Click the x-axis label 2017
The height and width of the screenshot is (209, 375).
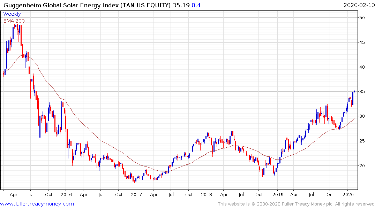tap(136, 194)
